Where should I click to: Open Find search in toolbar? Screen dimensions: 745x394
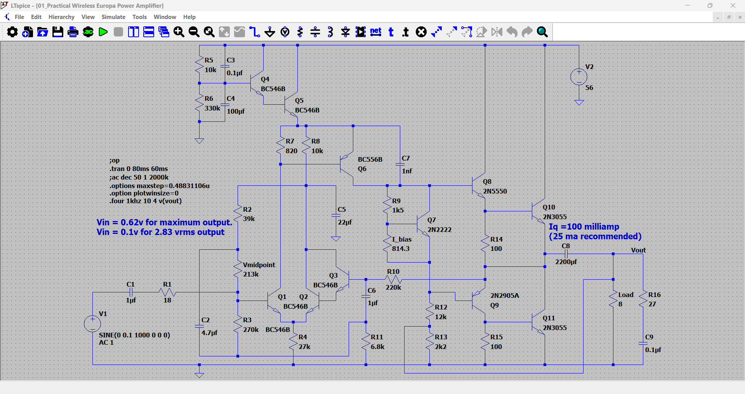(x=542, y=32)
